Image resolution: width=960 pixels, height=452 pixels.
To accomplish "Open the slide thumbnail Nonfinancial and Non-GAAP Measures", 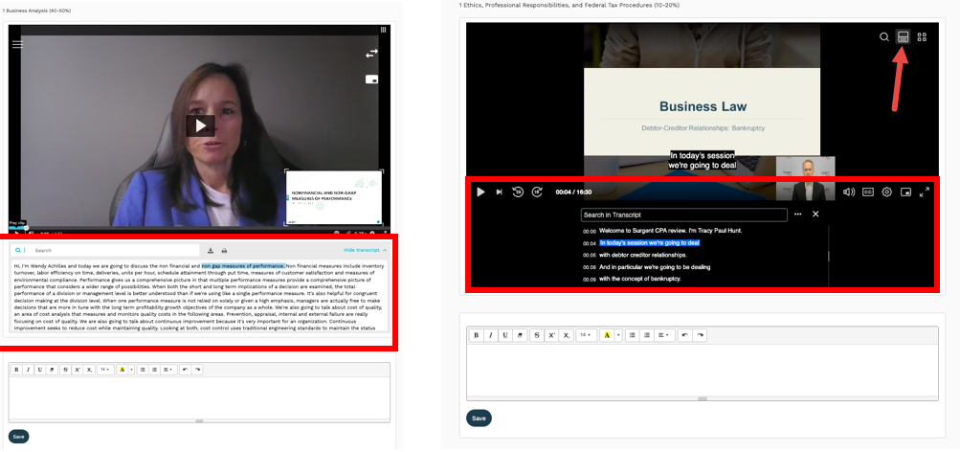I will coord(334,197).
